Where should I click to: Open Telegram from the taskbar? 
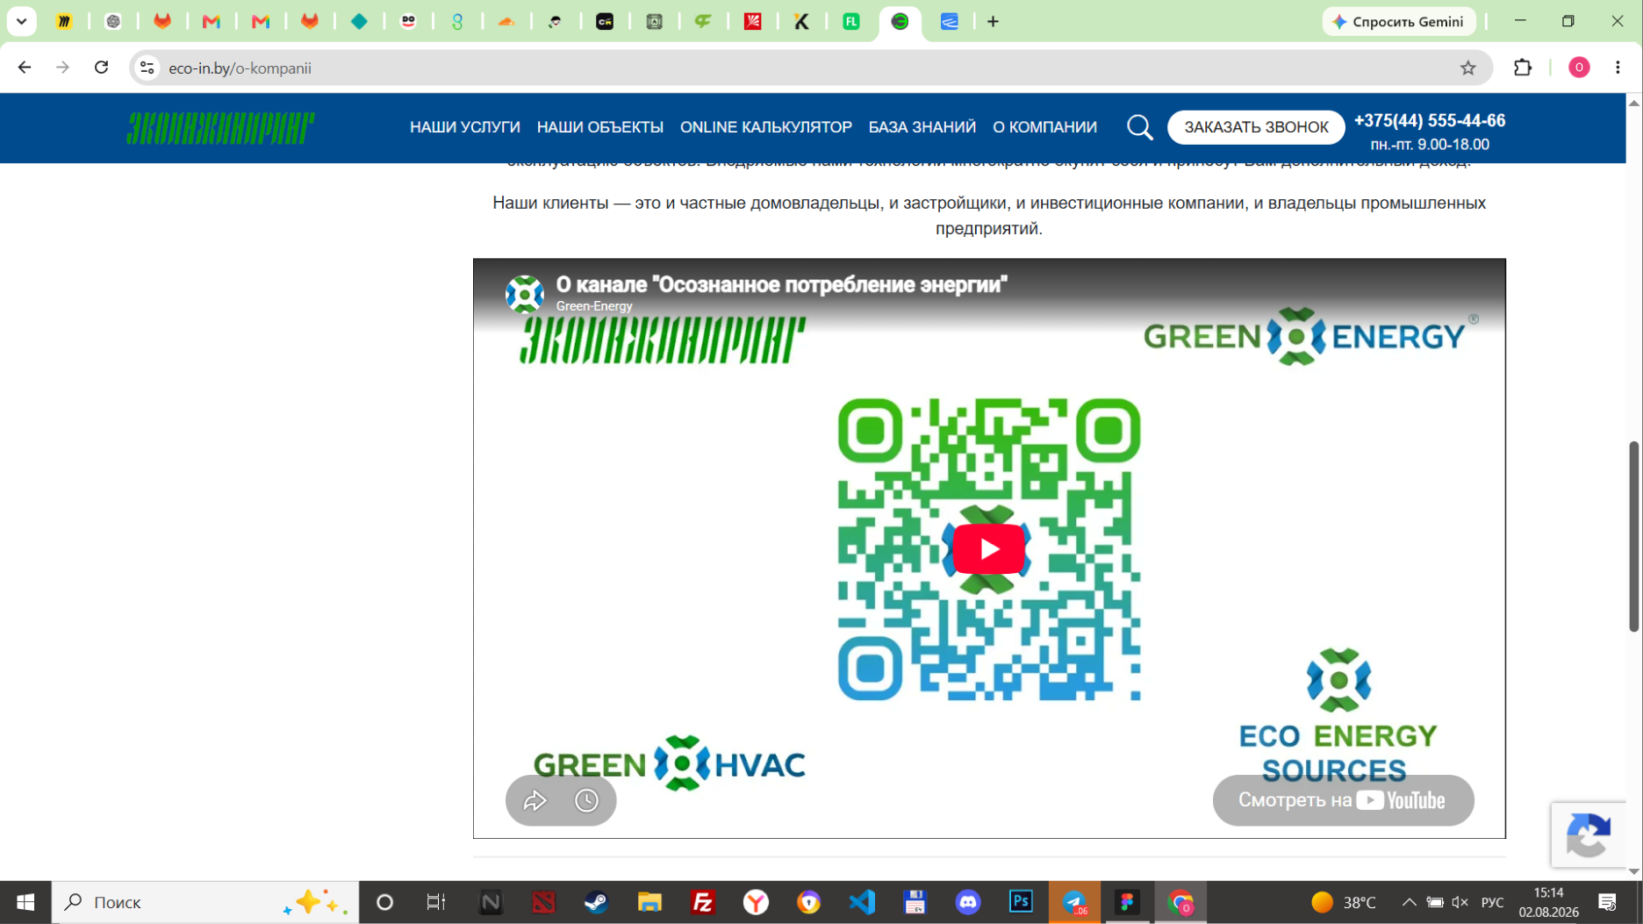[1074, 902]
